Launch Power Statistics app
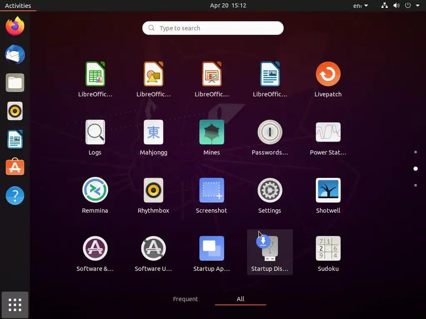 click(328, 132)
